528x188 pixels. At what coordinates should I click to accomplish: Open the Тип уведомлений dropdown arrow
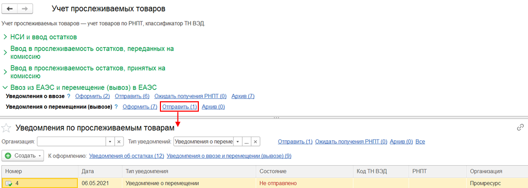pos(238,142)
